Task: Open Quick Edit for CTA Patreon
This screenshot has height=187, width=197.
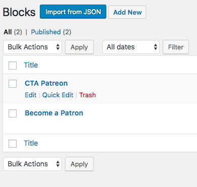Action: (58, 95)
